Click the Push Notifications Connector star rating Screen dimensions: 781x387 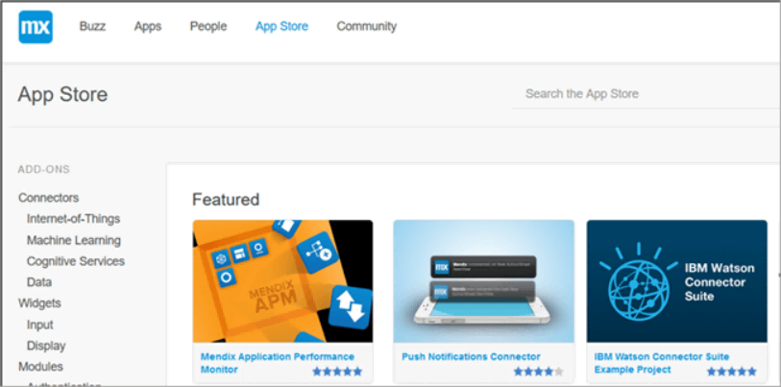(x=538, y=372)
